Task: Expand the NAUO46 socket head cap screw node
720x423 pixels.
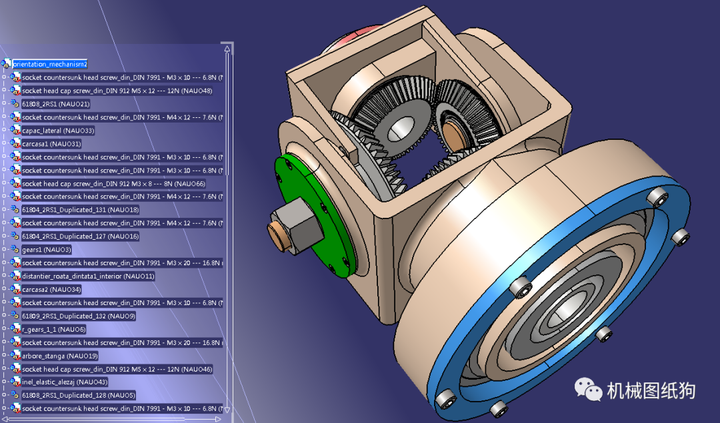Action: [4, 369]
